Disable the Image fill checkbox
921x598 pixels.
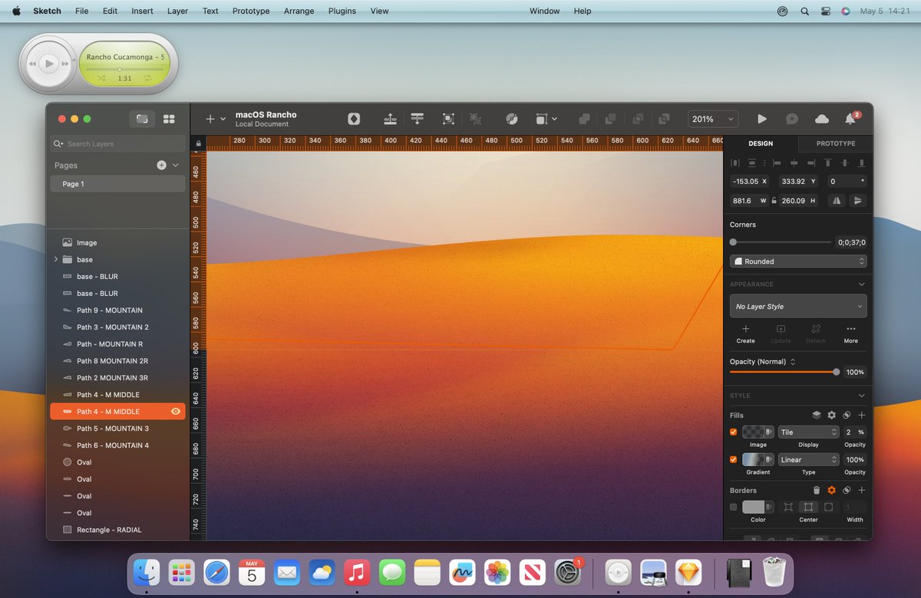pyautogui.click(x=734, y=432)
